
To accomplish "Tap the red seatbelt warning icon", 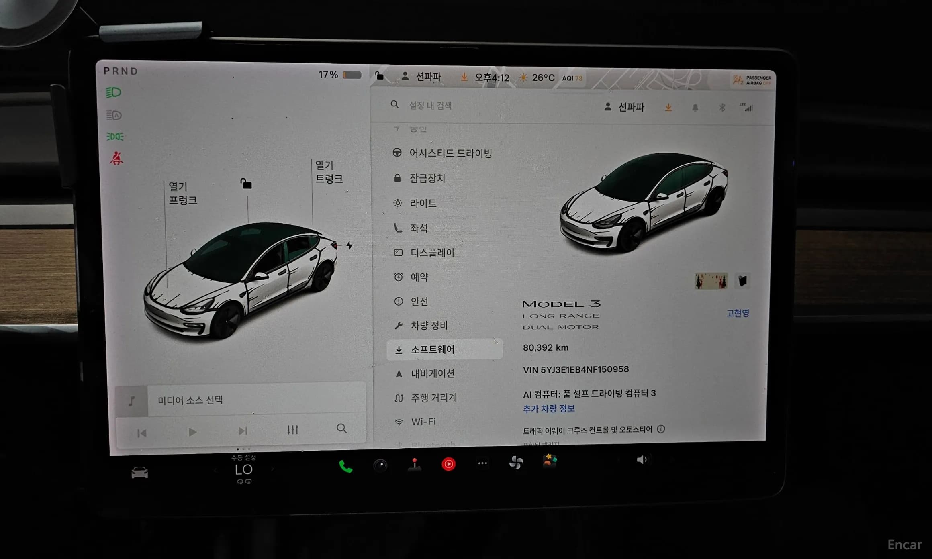I will 117,159.
